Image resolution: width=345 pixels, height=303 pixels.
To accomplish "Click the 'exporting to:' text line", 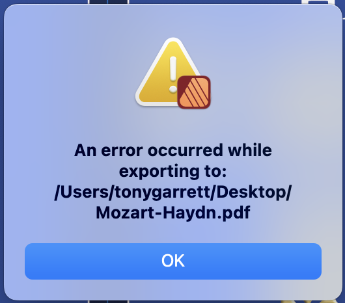I will (172, 172).
